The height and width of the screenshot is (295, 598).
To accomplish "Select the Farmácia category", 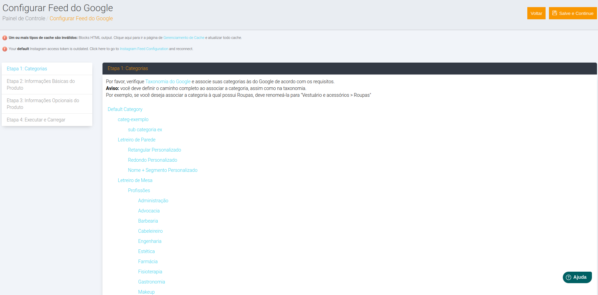I will pos(147,262).
